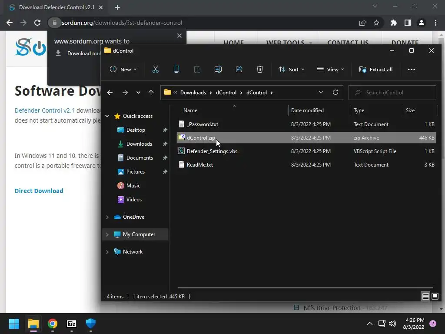This screenshot has width=445, height=334.
Task: Click the Share icon in Explorer toolbar
Action: coord(239,69)
